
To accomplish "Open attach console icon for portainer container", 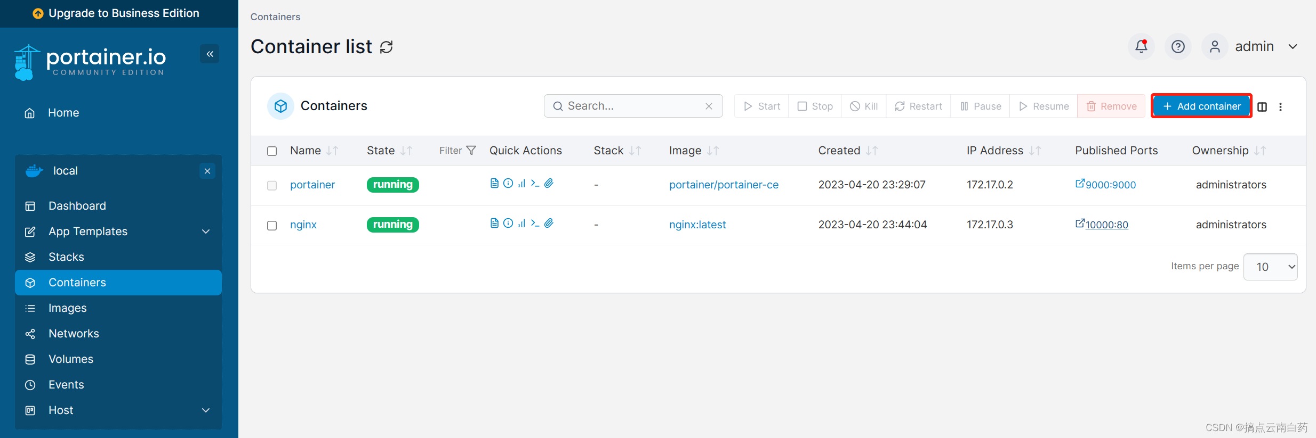I will pos(549,184).
